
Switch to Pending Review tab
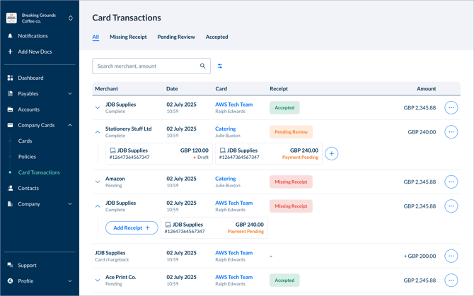point(176,37)
